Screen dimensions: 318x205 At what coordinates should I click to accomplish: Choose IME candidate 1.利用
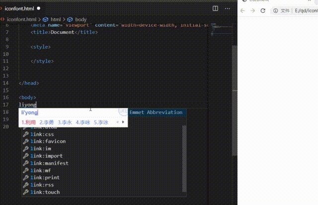tap(29, 122)
